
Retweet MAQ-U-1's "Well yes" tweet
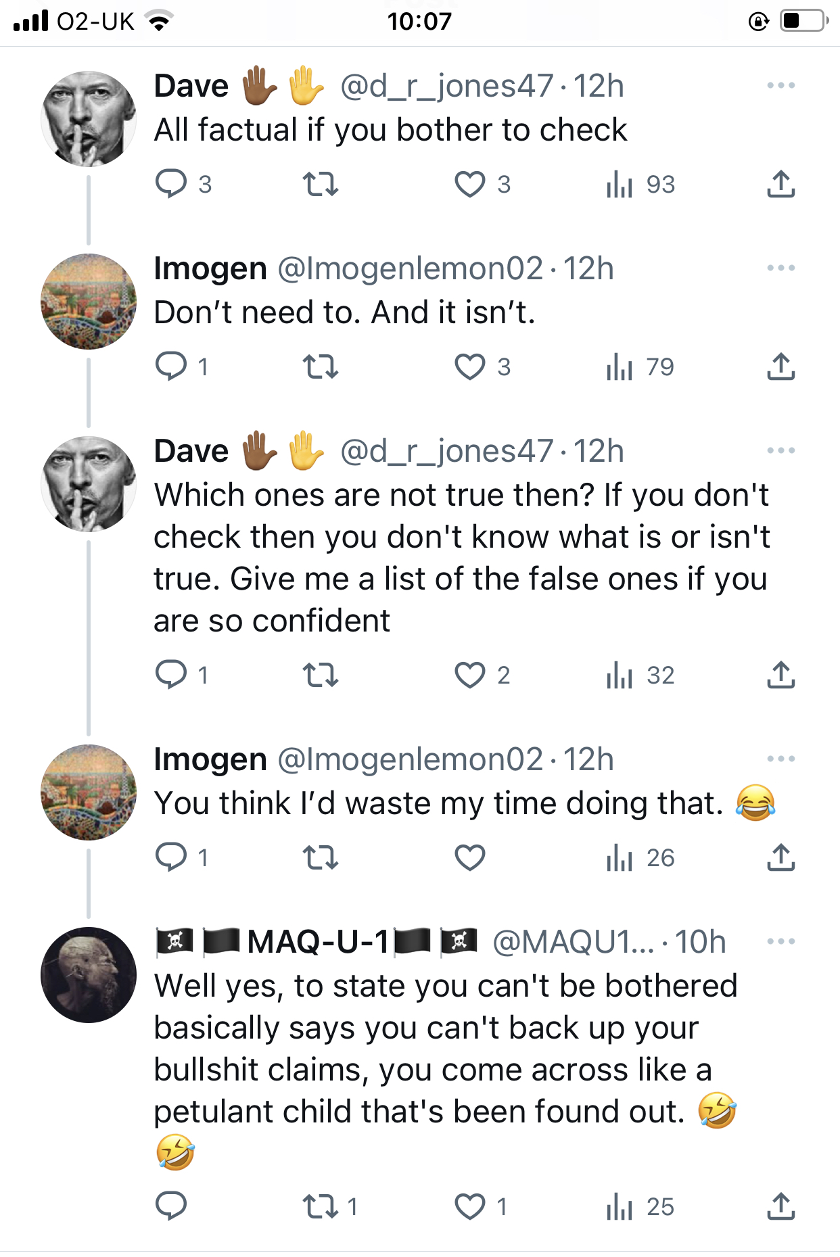(320, 1206)
